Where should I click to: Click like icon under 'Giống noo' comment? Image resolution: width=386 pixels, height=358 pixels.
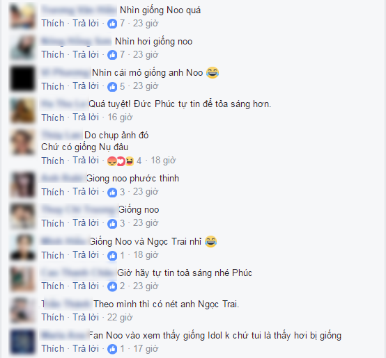112,224
